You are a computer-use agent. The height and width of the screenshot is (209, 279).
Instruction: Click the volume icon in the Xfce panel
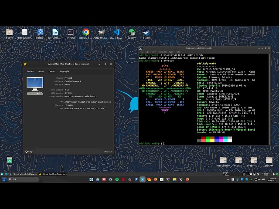tap(251, 174)
